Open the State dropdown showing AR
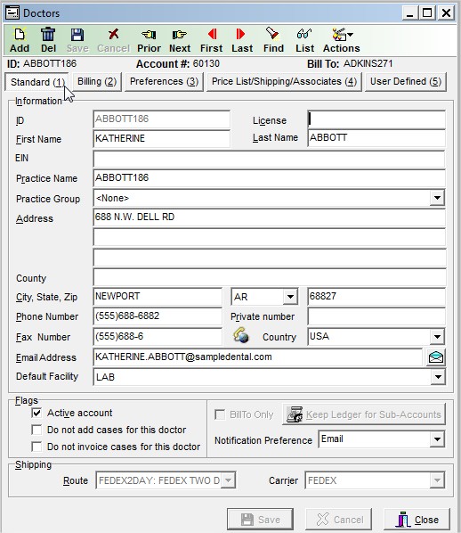 (290, 297)
